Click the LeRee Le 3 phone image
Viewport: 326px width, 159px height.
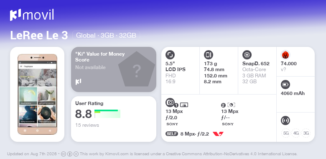pyautogui.click(x=37, y=94)
